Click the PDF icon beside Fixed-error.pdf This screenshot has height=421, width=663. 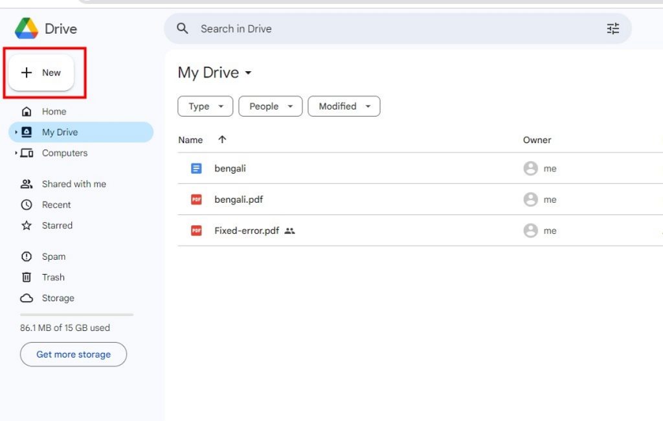point(196,231)
